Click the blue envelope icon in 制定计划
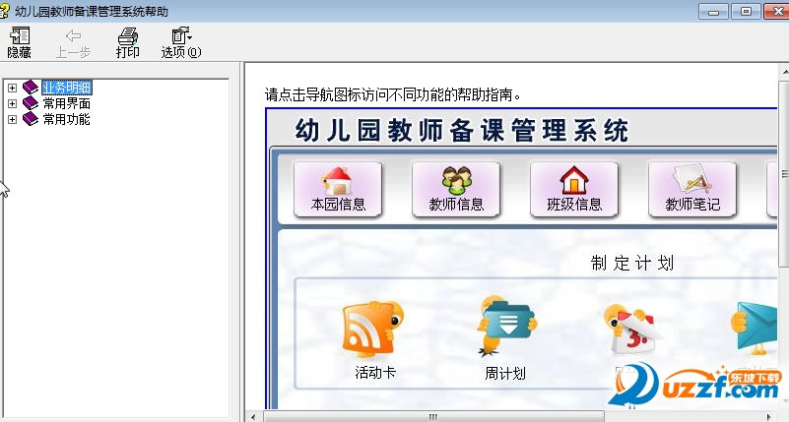 point(755,327)
